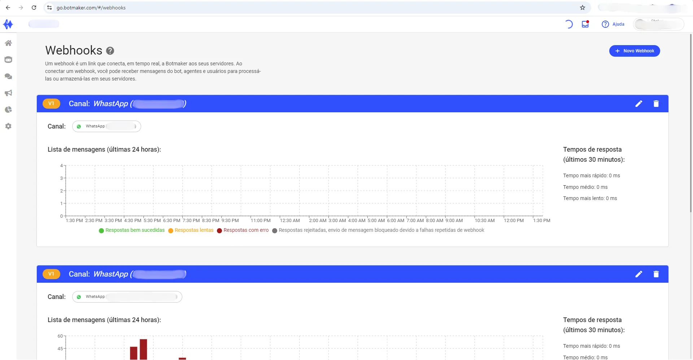Reload the page with browser refresh icon

34,8
